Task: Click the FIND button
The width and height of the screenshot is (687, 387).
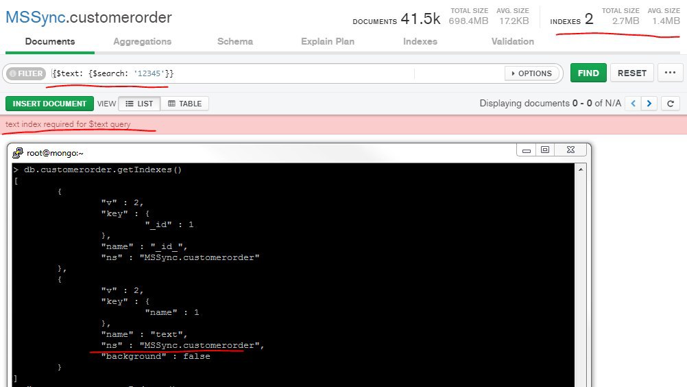Action: [588, 73]
